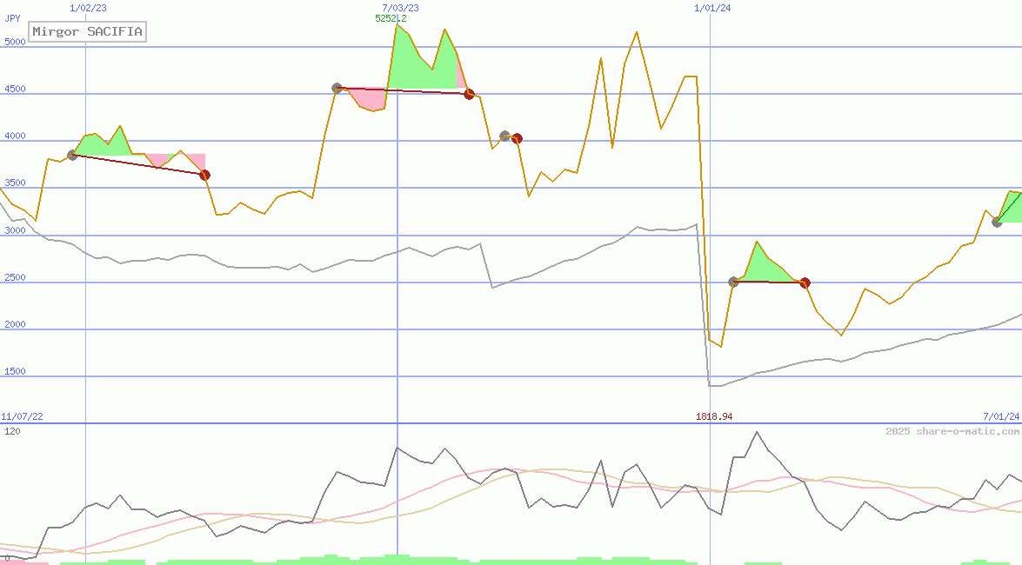Click the gray entry marker at far right near 3100

(x=997, y=222)
